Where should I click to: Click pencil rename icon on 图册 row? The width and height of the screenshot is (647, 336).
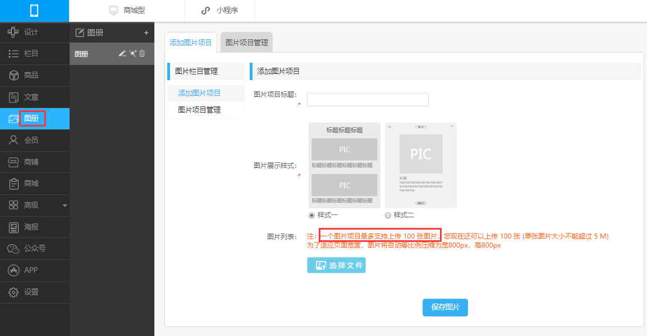(x=122, y=54)
